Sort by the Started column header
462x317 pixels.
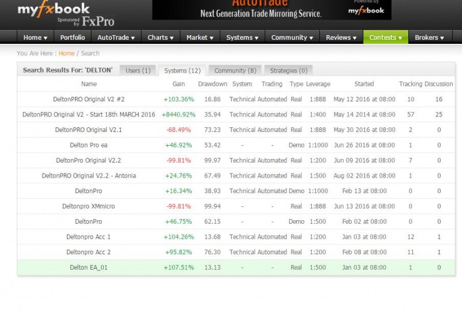[364, 84]
